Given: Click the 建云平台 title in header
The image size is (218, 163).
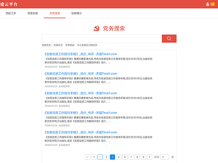Looking at the screenshot, I should [x=9, y=4].
